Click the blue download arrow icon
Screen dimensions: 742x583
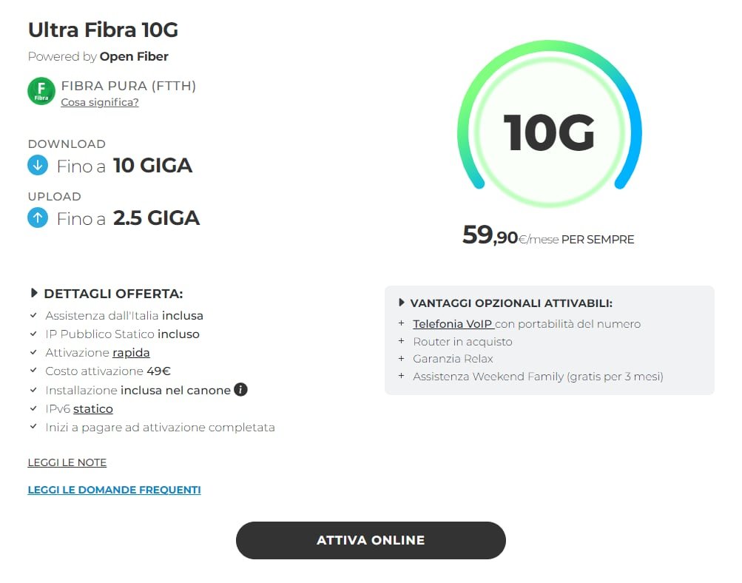(38, 165)
